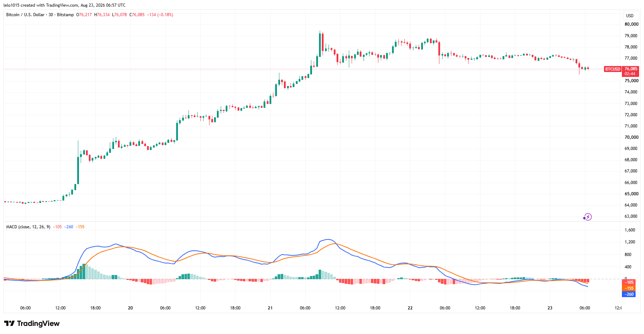Select the red BTCUSD symbol label
This screenshot has height=334, width=644.
tap(613, 69)
